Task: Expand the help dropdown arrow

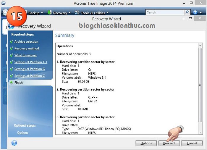Action: point(201,13)
